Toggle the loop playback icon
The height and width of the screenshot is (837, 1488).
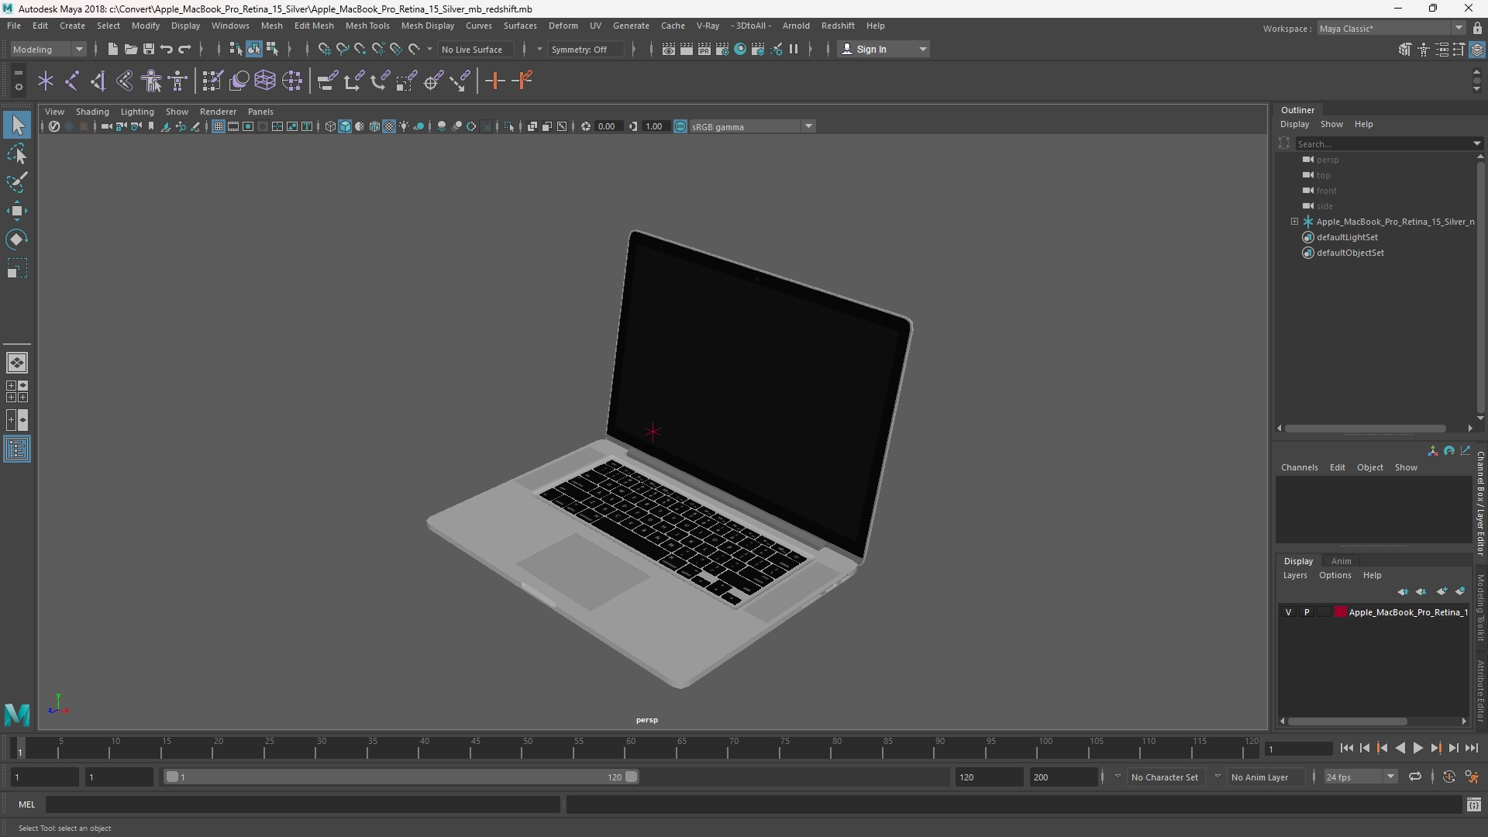pos(1415,777)
